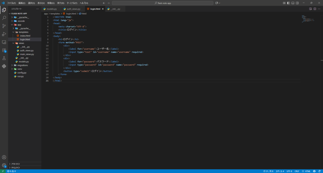Click the Accounts icon in activity bar
Screen dimensions: 323x173
(x=4, y=157)
